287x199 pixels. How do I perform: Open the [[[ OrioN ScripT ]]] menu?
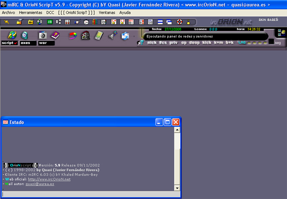76,12
